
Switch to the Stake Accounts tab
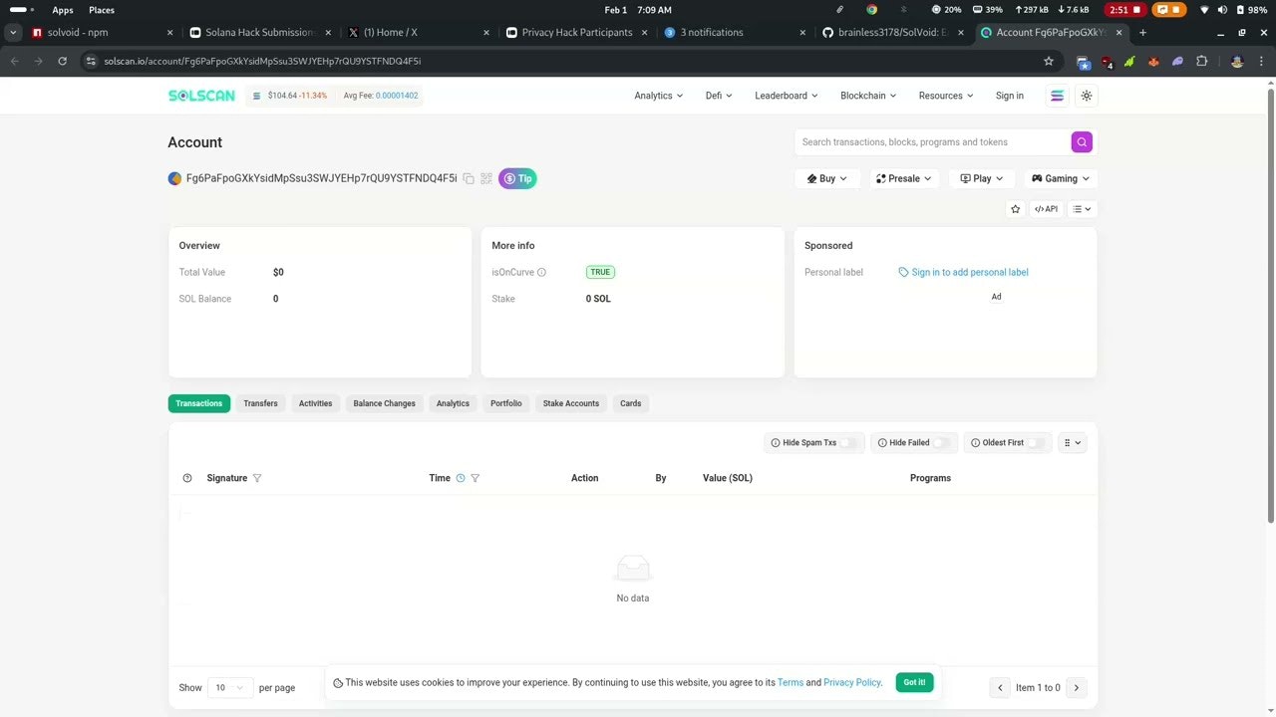[x=570, y=403]
